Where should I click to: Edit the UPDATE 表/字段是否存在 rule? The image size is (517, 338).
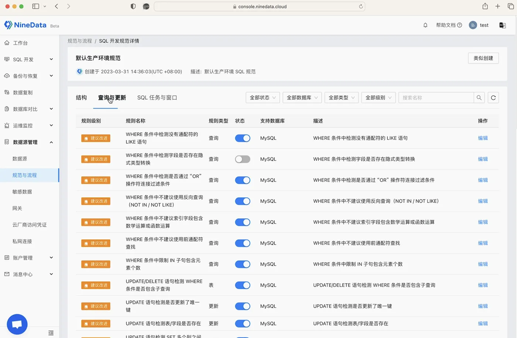point(483,324)
